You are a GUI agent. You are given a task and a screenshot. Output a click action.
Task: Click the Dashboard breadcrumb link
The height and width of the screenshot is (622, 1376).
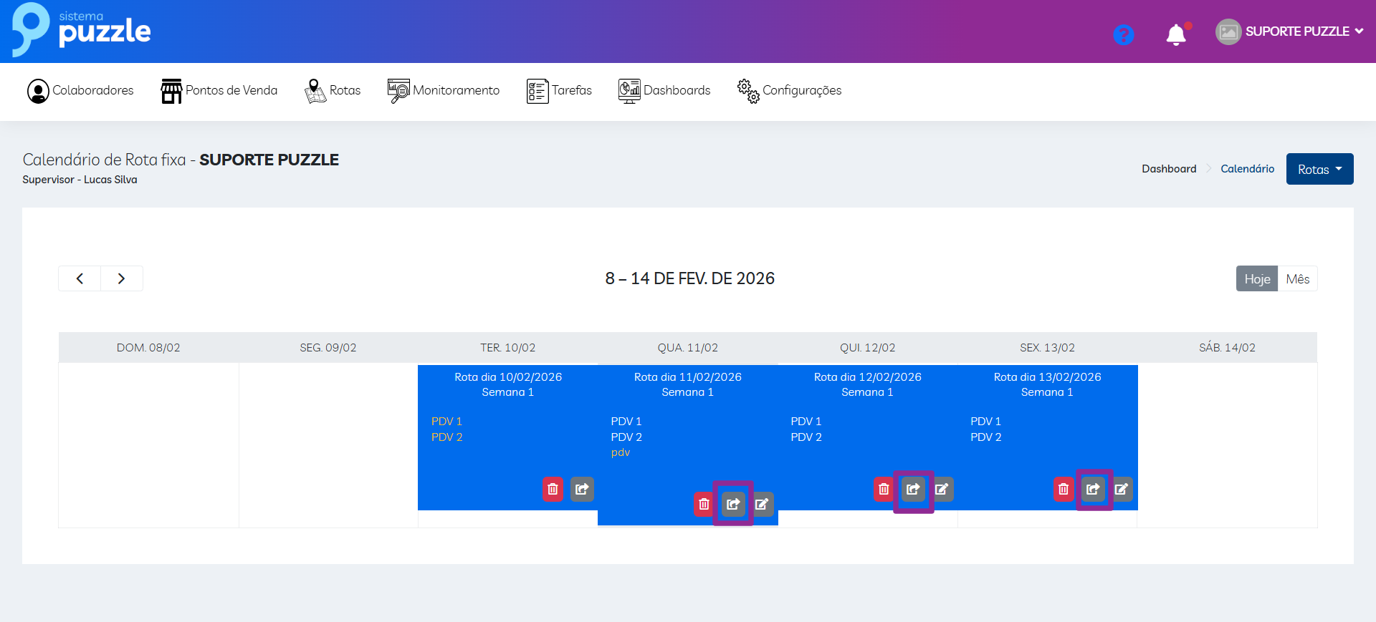click(1169, 169)
